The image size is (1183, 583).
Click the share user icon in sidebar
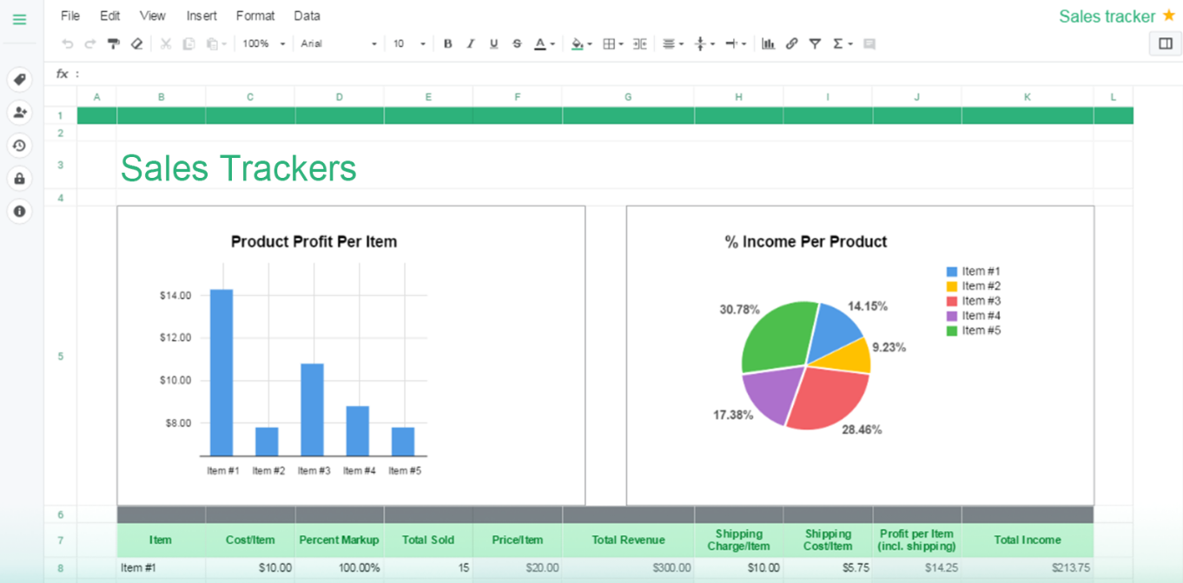click(19, 112)
